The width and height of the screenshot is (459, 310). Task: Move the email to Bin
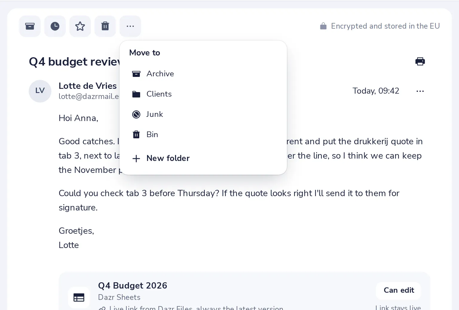203,134
